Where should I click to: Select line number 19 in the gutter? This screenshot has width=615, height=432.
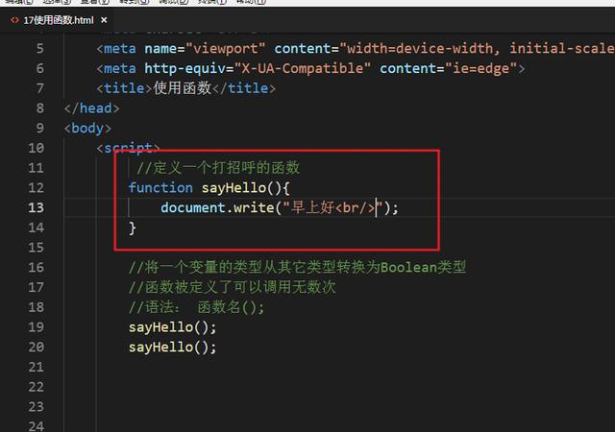coord(37,327)
